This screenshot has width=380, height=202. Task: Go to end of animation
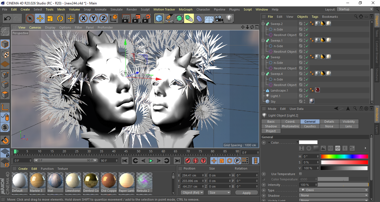click(177, 161)
